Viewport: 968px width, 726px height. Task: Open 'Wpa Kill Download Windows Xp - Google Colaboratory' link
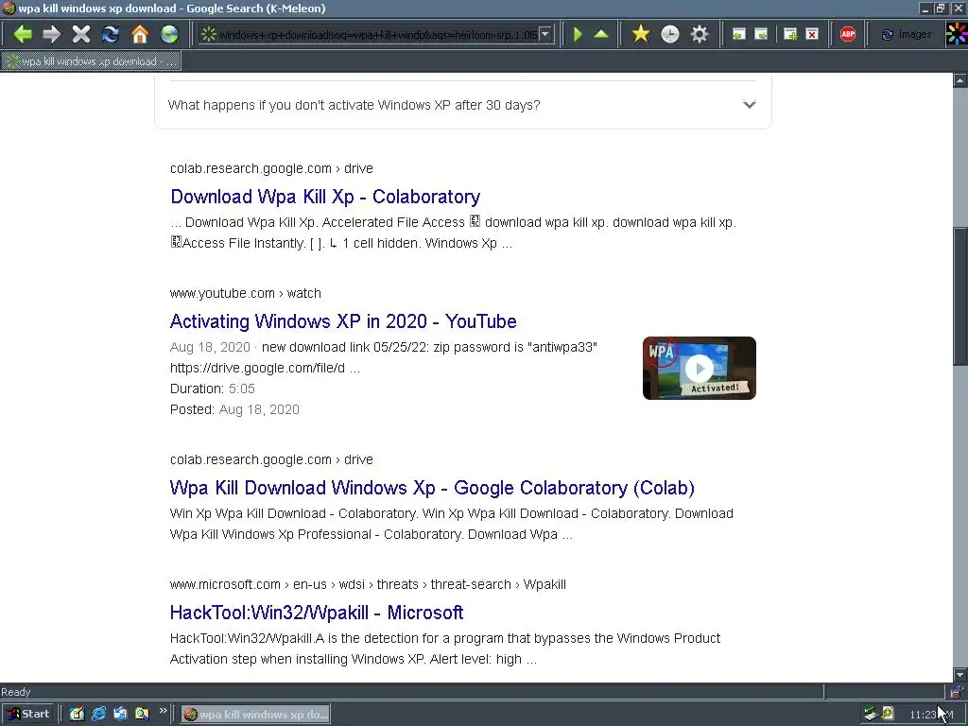[x=432, y=488]
